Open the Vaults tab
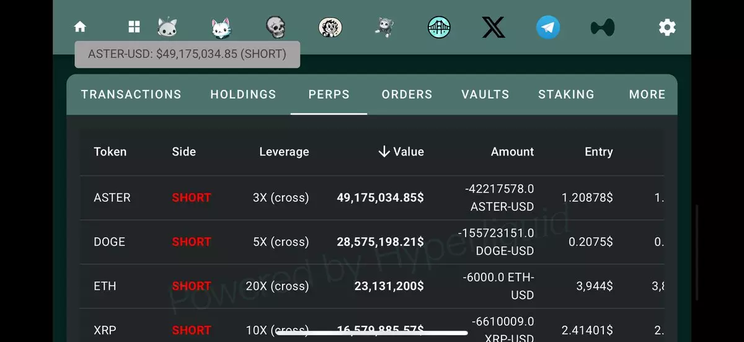Screen dimensions: 744x342 click(x=485, y=94)
